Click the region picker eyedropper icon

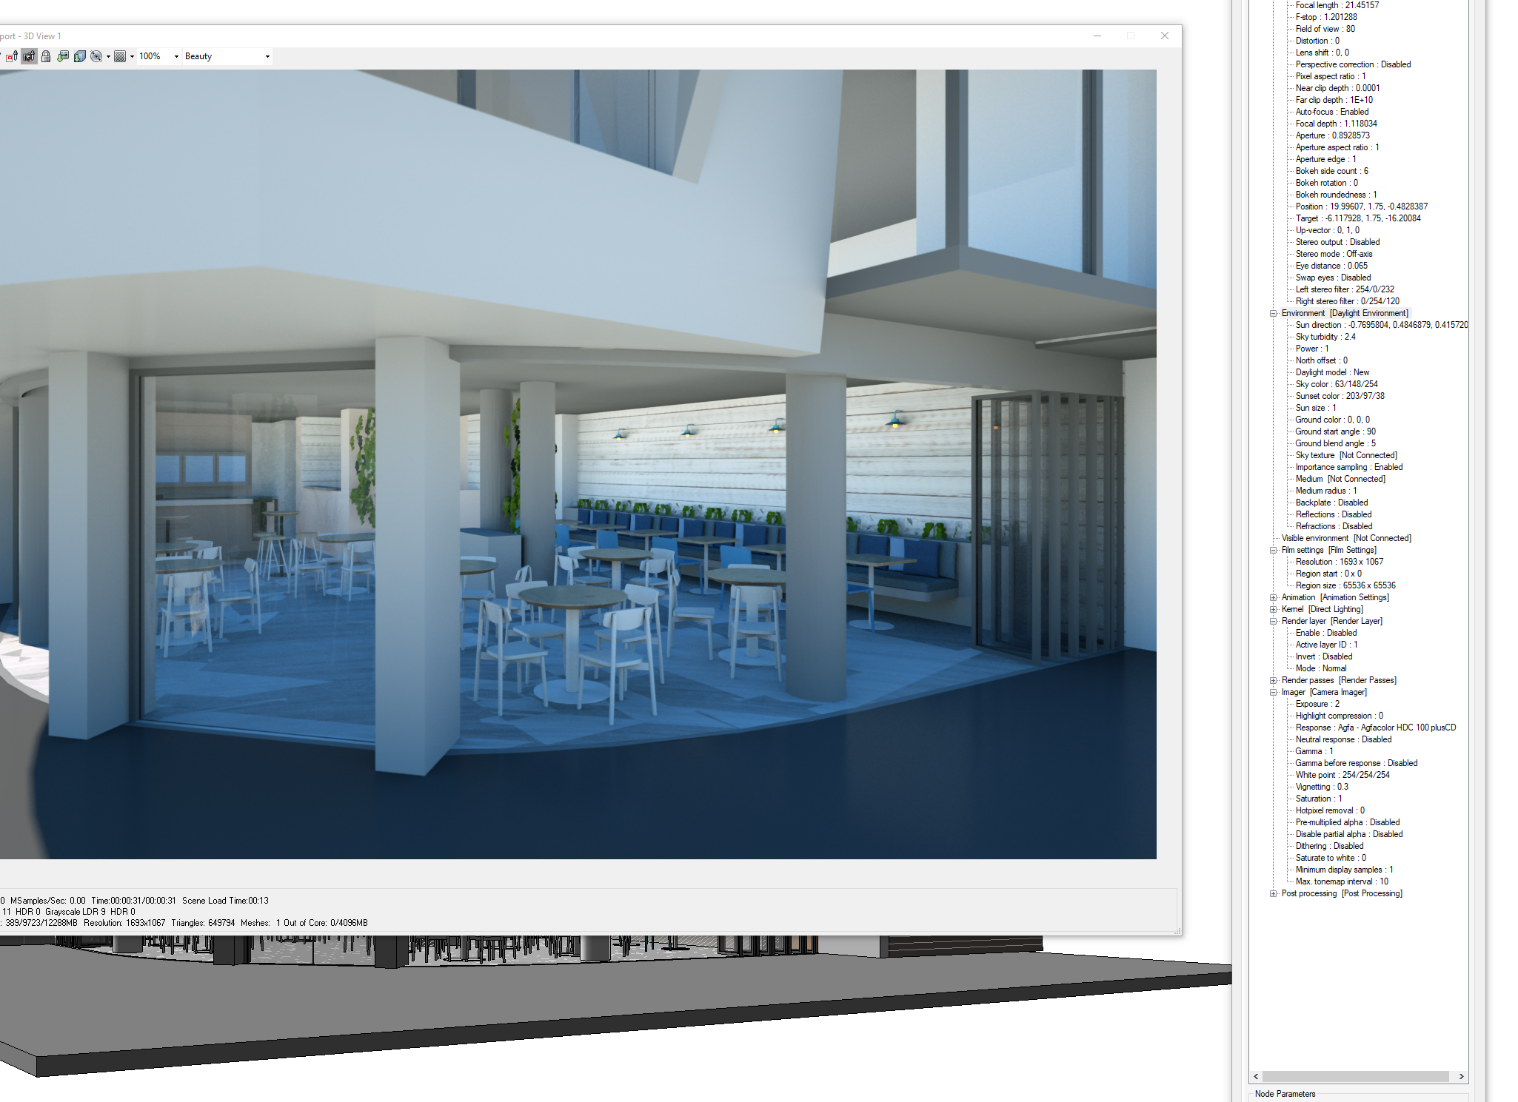(12, 56)
